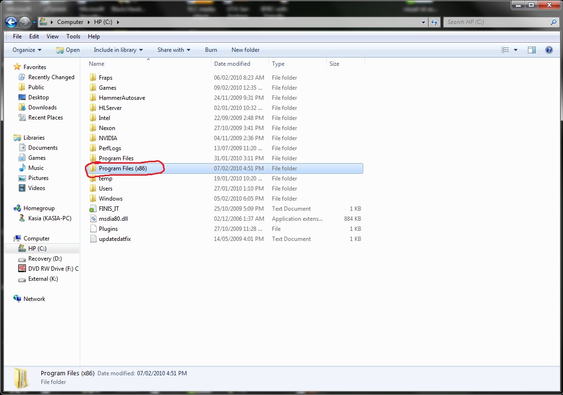Image resolution: width=563 pixels, height=395 pixels.
Task: Select the temp folder
Action: [225, 179]
